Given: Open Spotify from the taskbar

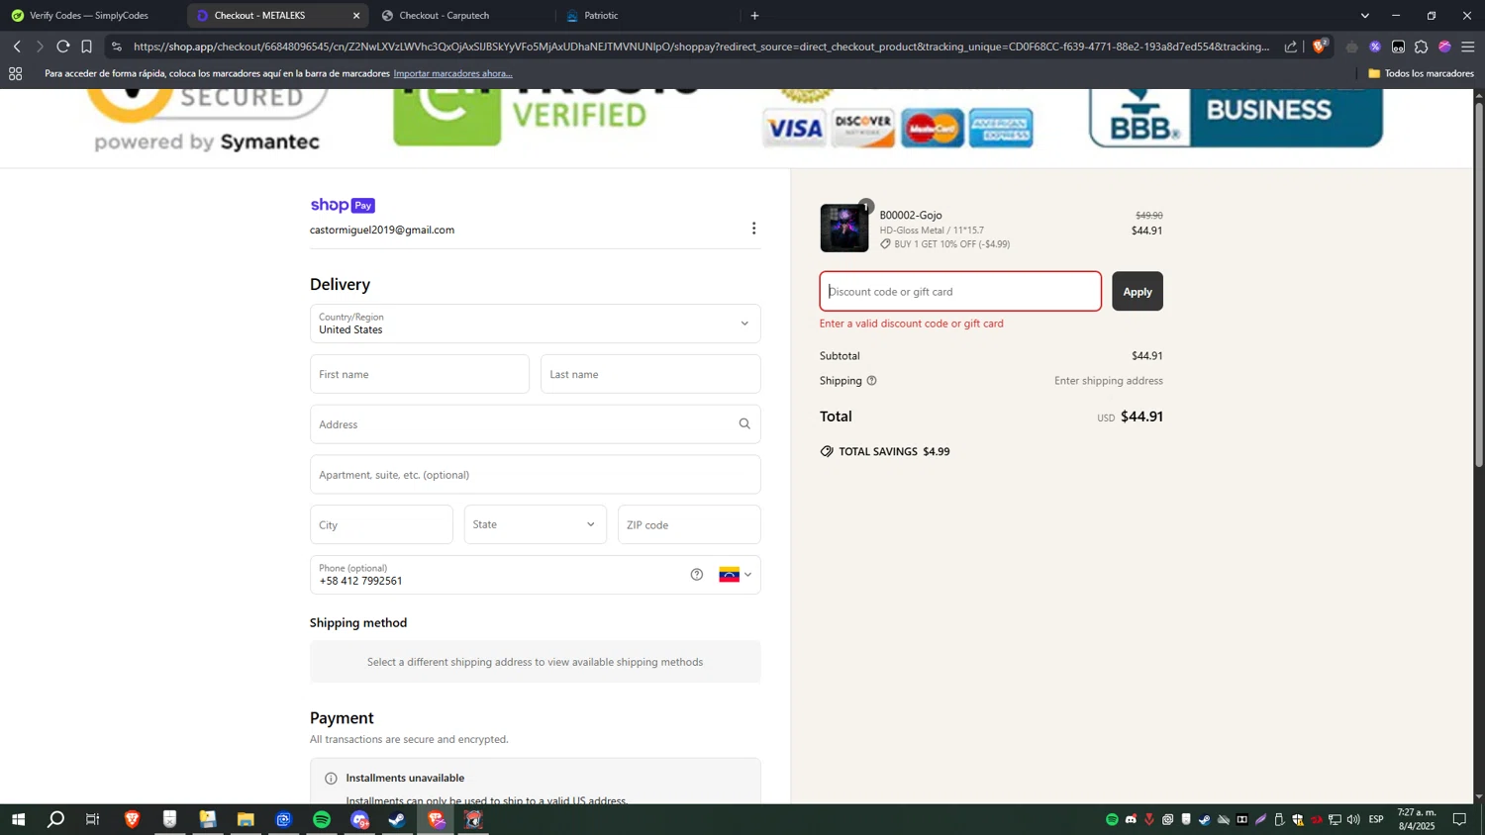Looking at the screenshot, I should 322,819.
